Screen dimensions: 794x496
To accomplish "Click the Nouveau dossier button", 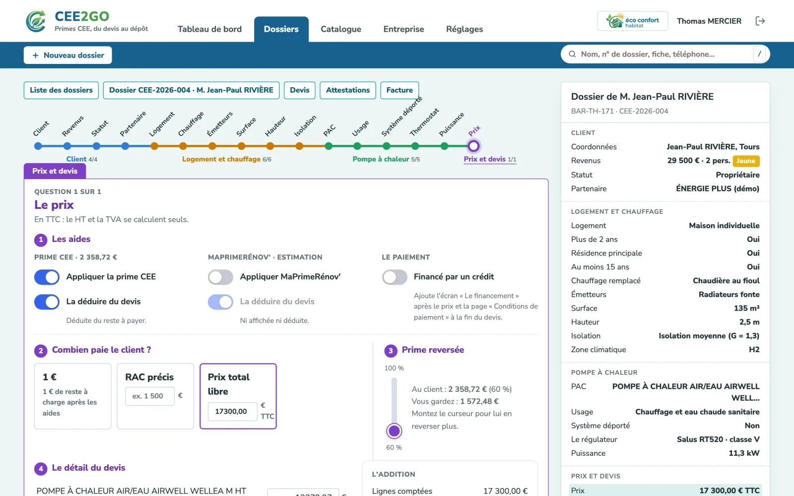I will (68, 55).
